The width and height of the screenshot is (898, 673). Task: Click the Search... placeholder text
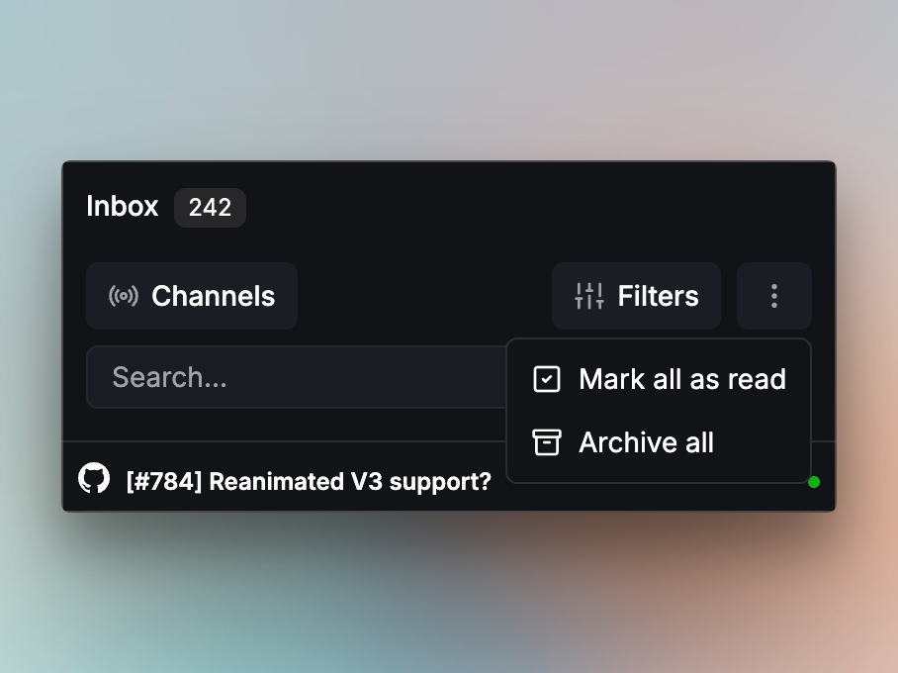169,377
